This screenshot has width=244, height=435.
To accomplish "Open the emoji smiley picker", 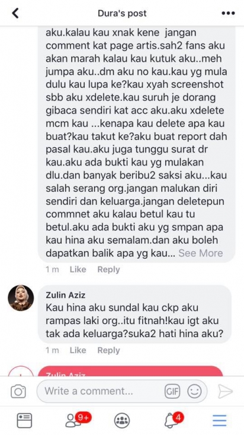I will pos(194,392).
